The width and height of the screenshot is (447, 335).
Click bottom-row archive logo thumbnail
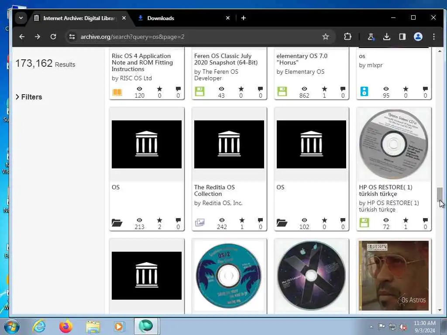[147, 276]
